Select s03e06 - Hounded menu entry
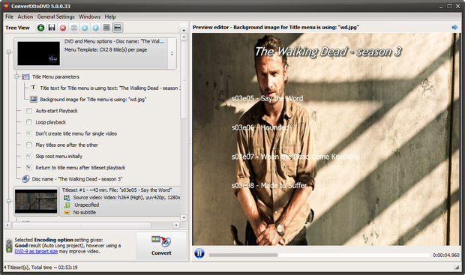The image size is (465, 275). pos(259,127)
